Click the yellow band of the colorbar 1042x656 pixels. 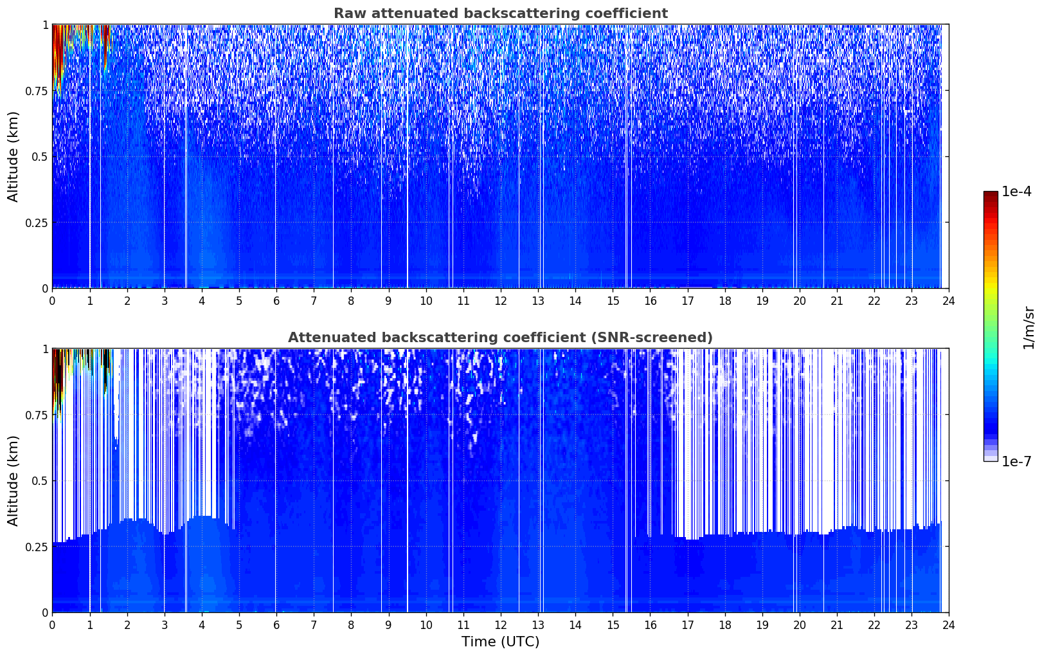(x=991, y=286)
